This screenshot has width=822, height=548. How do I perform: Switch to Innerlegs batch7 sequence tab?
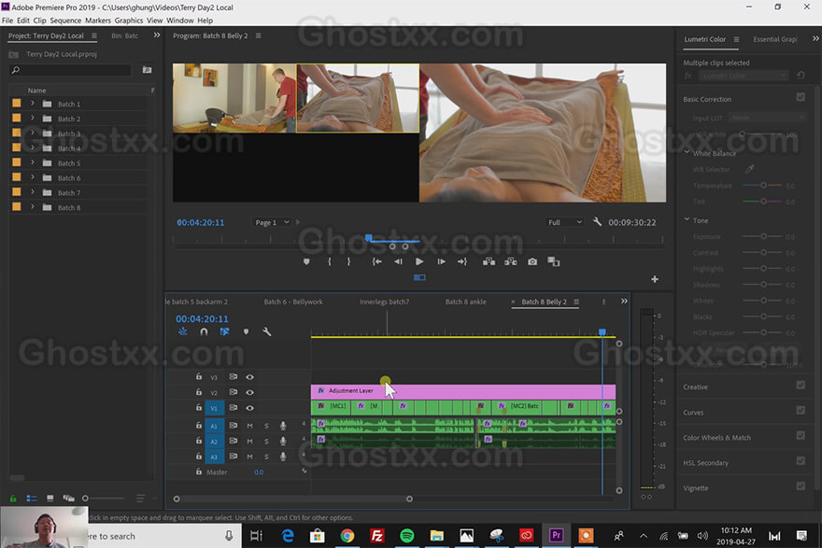pyautogui.click(x=384, y=302)
